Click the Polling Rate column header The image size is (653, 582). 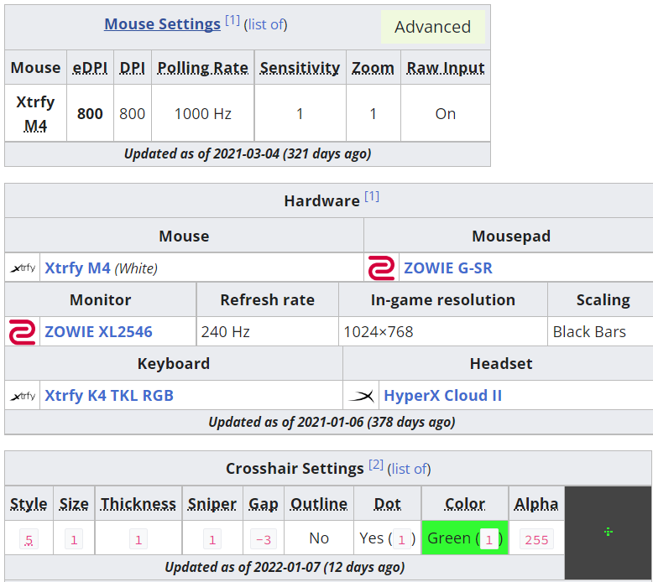coord(202,67)
